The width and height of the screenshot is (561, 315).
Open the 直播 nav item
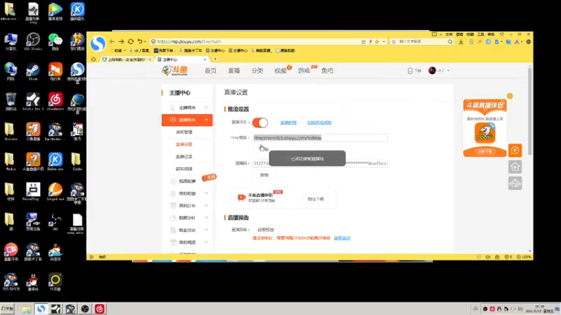234,71
